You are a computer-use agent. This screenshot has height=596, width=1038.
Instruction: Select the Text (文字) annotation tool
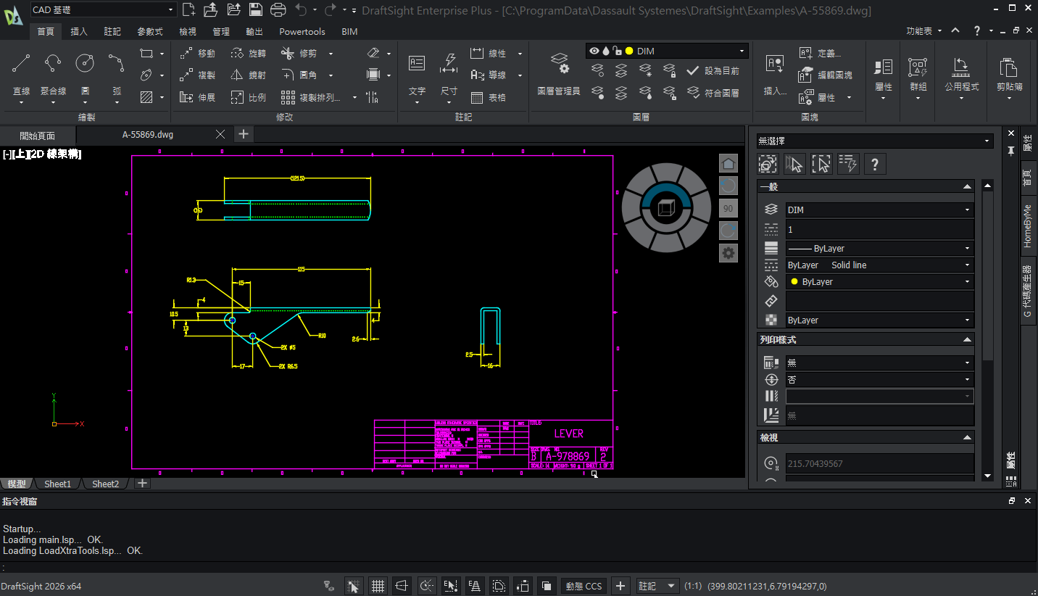click(x=417, y=64)
